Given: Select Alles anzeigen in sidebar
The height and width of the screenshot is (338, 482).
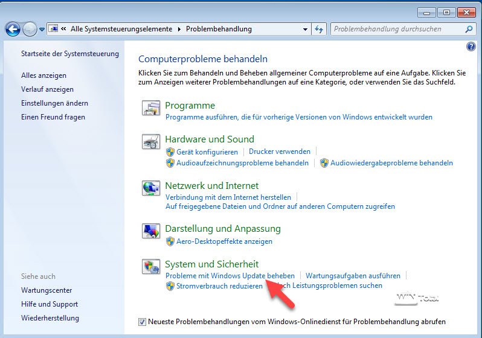Looking at the screenshot, I should coord(43,75).
